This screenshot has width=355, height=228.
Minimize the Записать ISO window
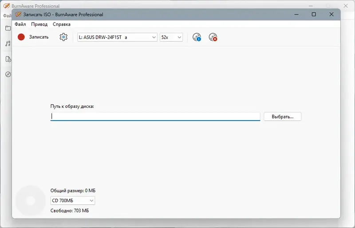[x=296, y=14]
